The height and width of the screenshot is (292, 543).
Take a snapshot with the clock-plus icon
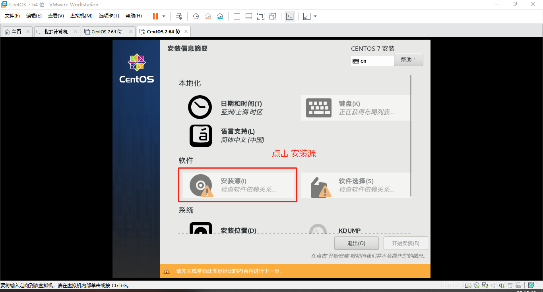point(196,16)
